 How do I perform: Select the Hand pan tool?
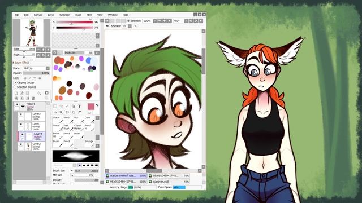coord(73,112)
